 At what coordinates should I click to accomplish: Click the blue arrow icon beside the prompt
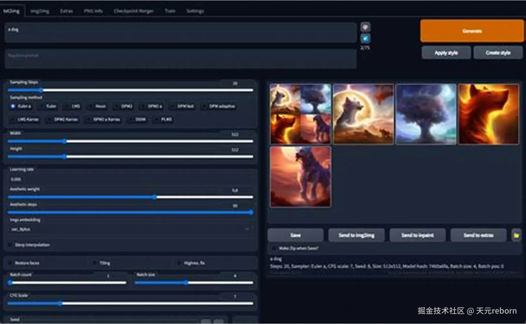[365, 39]
